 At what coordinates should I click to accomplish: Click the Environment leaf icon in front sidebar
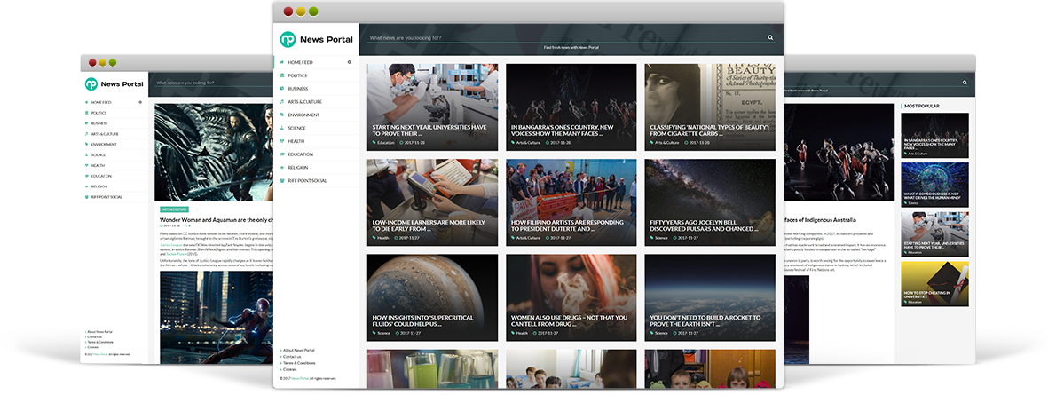(x=281, y=115)
